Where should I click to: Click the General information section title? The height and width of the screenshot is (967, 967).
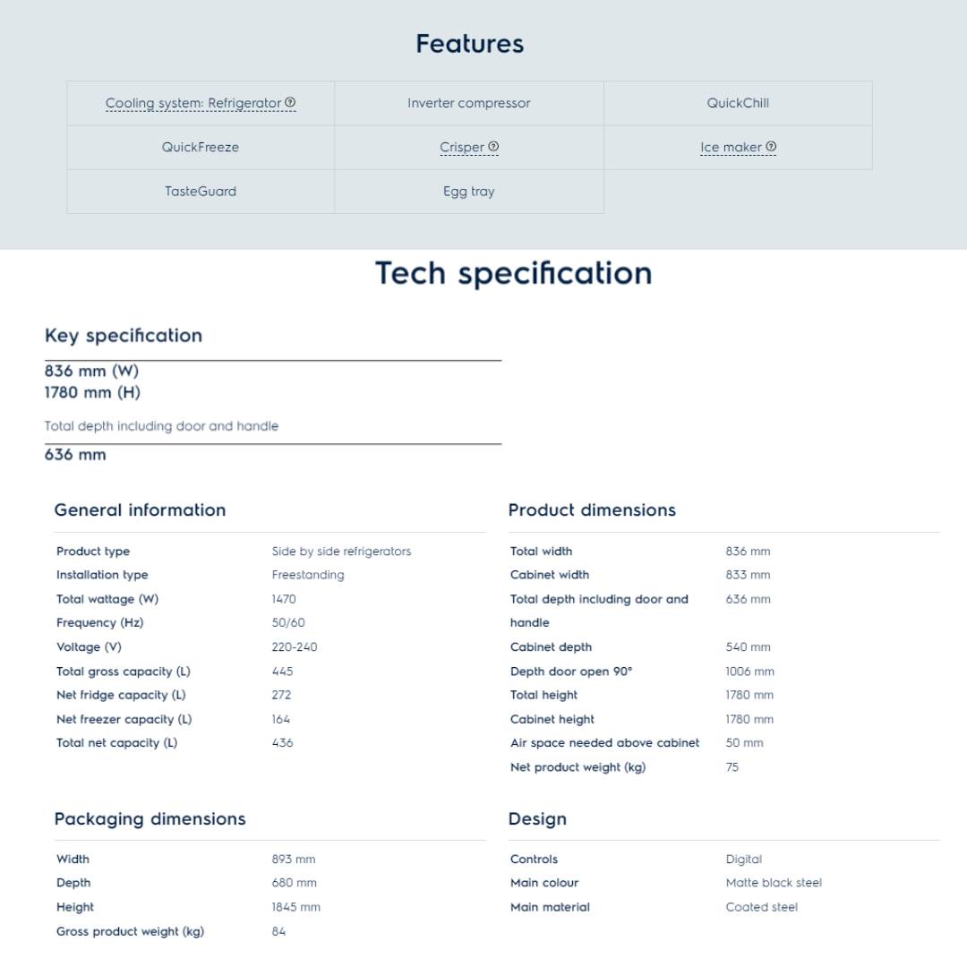click(x=140, y=510)
